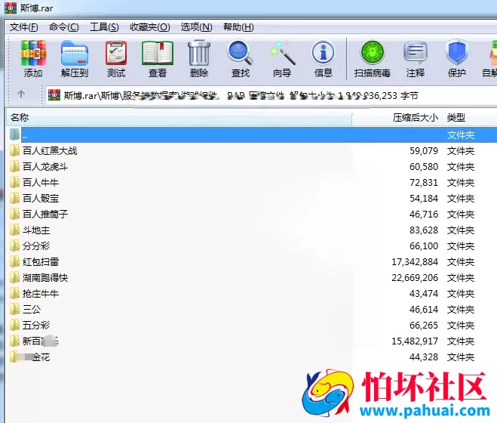Click the WinRAR icon in title bar
This screenshot has width=497, height=423.
[10, 8]
